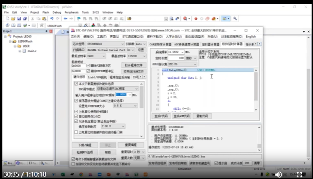Click the 复制代码 button
The image size is (313, 179).
[202, 116]
